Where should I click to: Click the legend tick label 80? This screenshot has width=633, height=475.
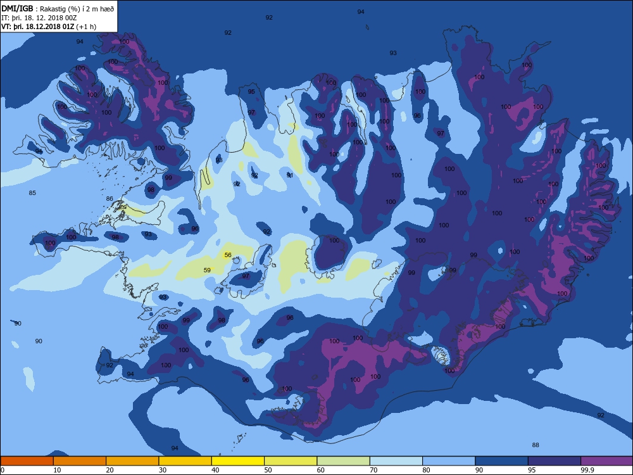pyautogui.click(x=426, y=470)
